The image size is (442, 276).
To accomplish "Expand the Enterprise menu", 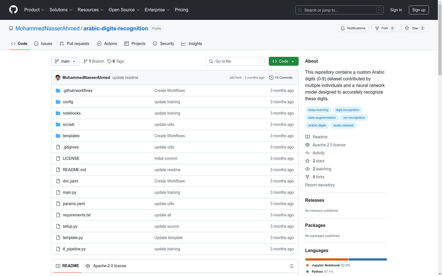I will (157, 10).
